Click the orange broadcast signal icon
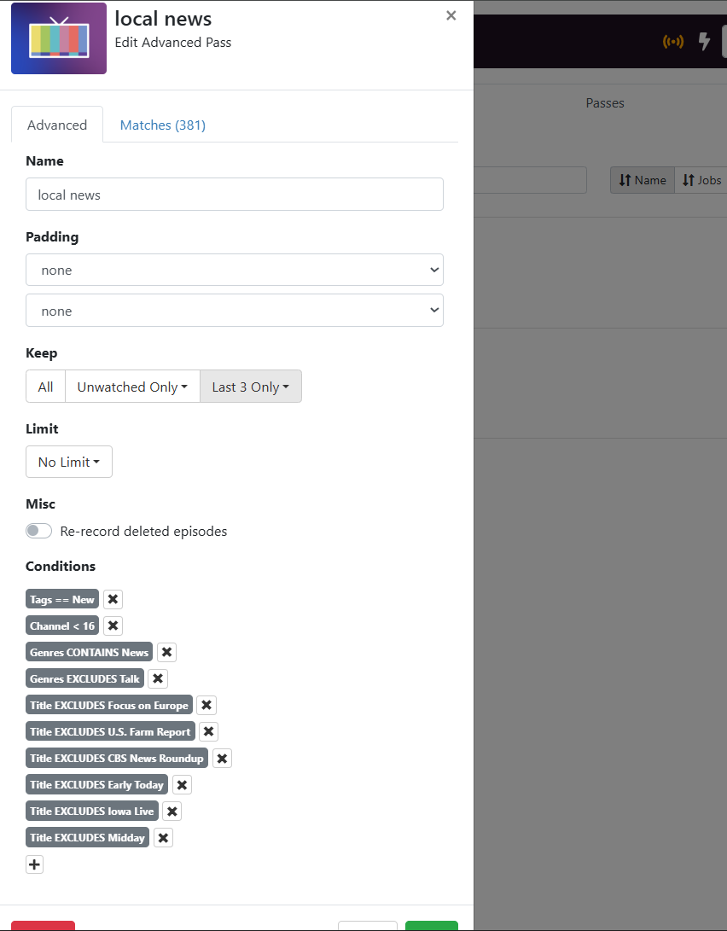Screen dimensions: 727x931 coord(673,41)
